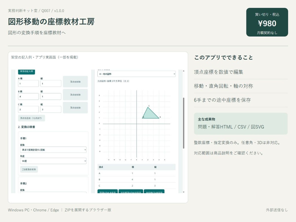
Task: Click the 6手までの途中座標を保存 feature line
Action: click(222, 100)
